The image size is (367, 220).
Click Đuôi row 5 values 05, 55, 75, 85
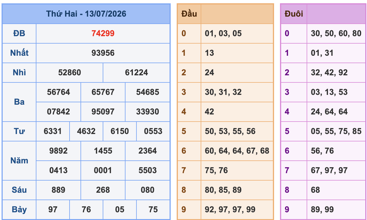click(336, 131)
